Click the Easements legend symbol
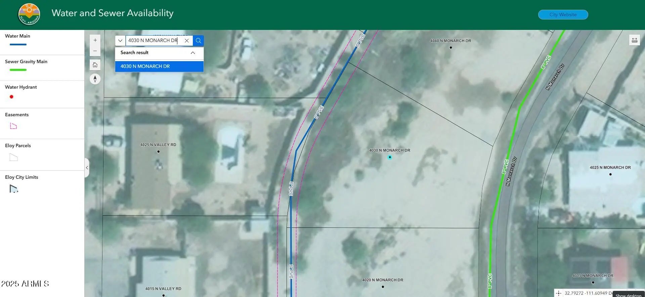645x297 pixels. click(13, 126)
